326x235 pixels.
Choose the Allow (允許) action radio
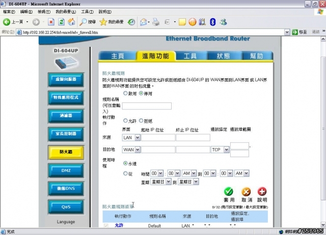[x=125, y=121]
